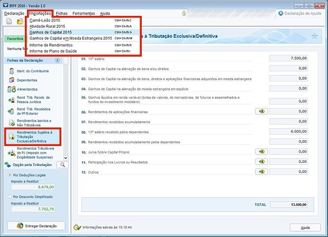Choose Ganhos de Capital 2015 import entry

point(84,32)
